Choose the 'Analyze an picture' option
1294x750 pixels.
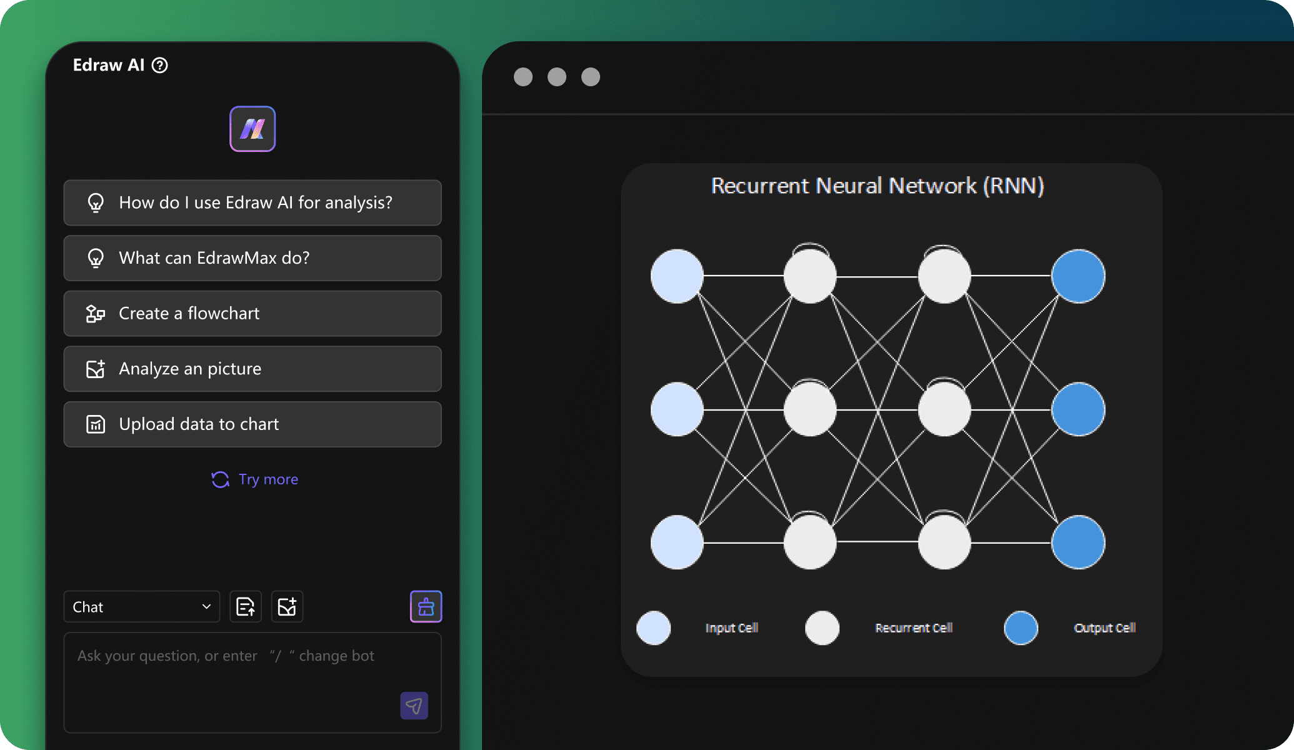[x=253, y=369]
